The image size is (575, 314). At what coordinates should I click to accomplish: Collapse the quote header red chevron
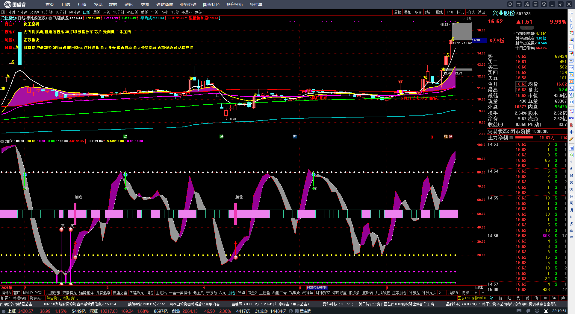tap(527, 28)
